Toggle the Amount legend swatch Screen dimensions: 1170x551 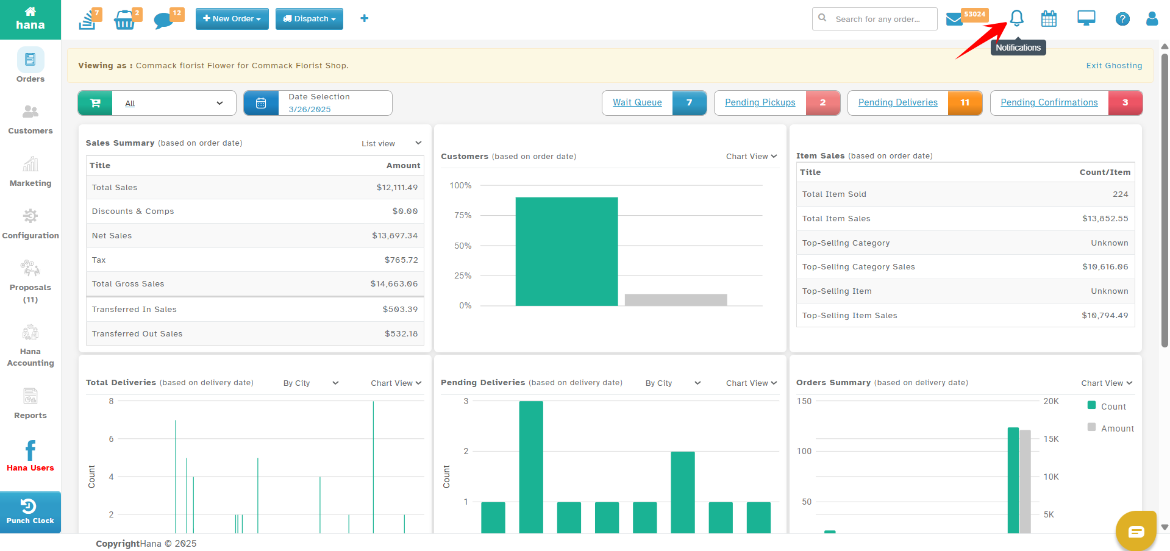coord(1091,427)
